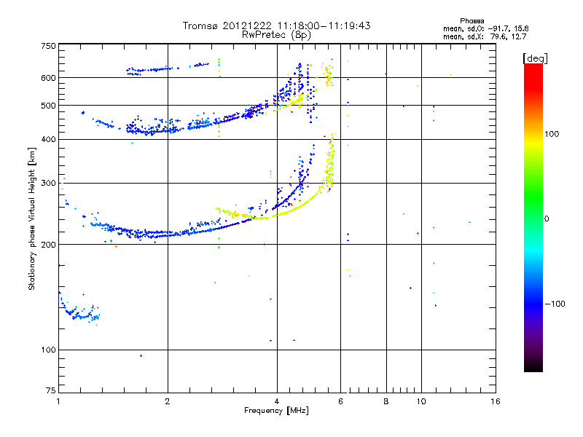This screenshot has height=437, width=583.
Task: Click the black bottom of the colorbar
Action: pyautogui.click(x=533, y=366)
